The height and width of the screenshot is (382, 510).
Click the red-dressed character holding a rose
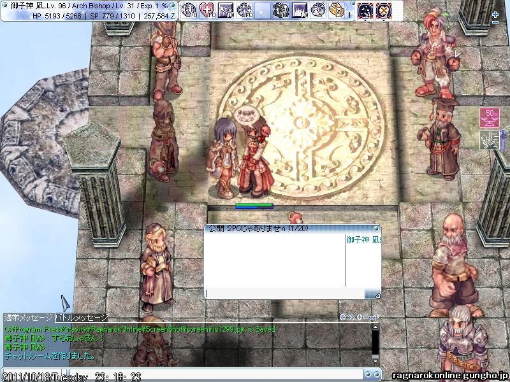[256, 160]
